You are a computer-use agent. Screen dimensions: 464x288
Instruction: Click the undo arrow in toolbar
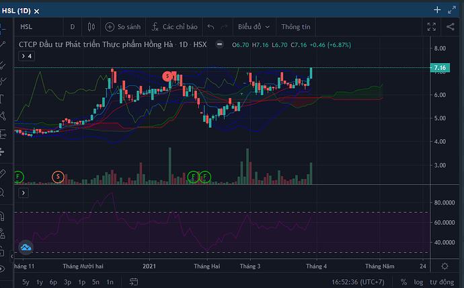pos(210,27)
